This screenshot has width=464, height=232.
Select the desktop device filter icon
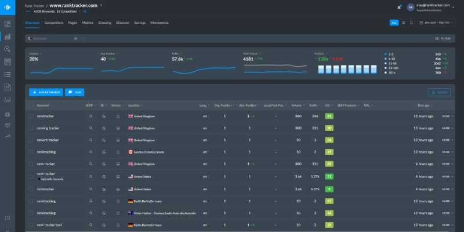click(x=404, y=23)
